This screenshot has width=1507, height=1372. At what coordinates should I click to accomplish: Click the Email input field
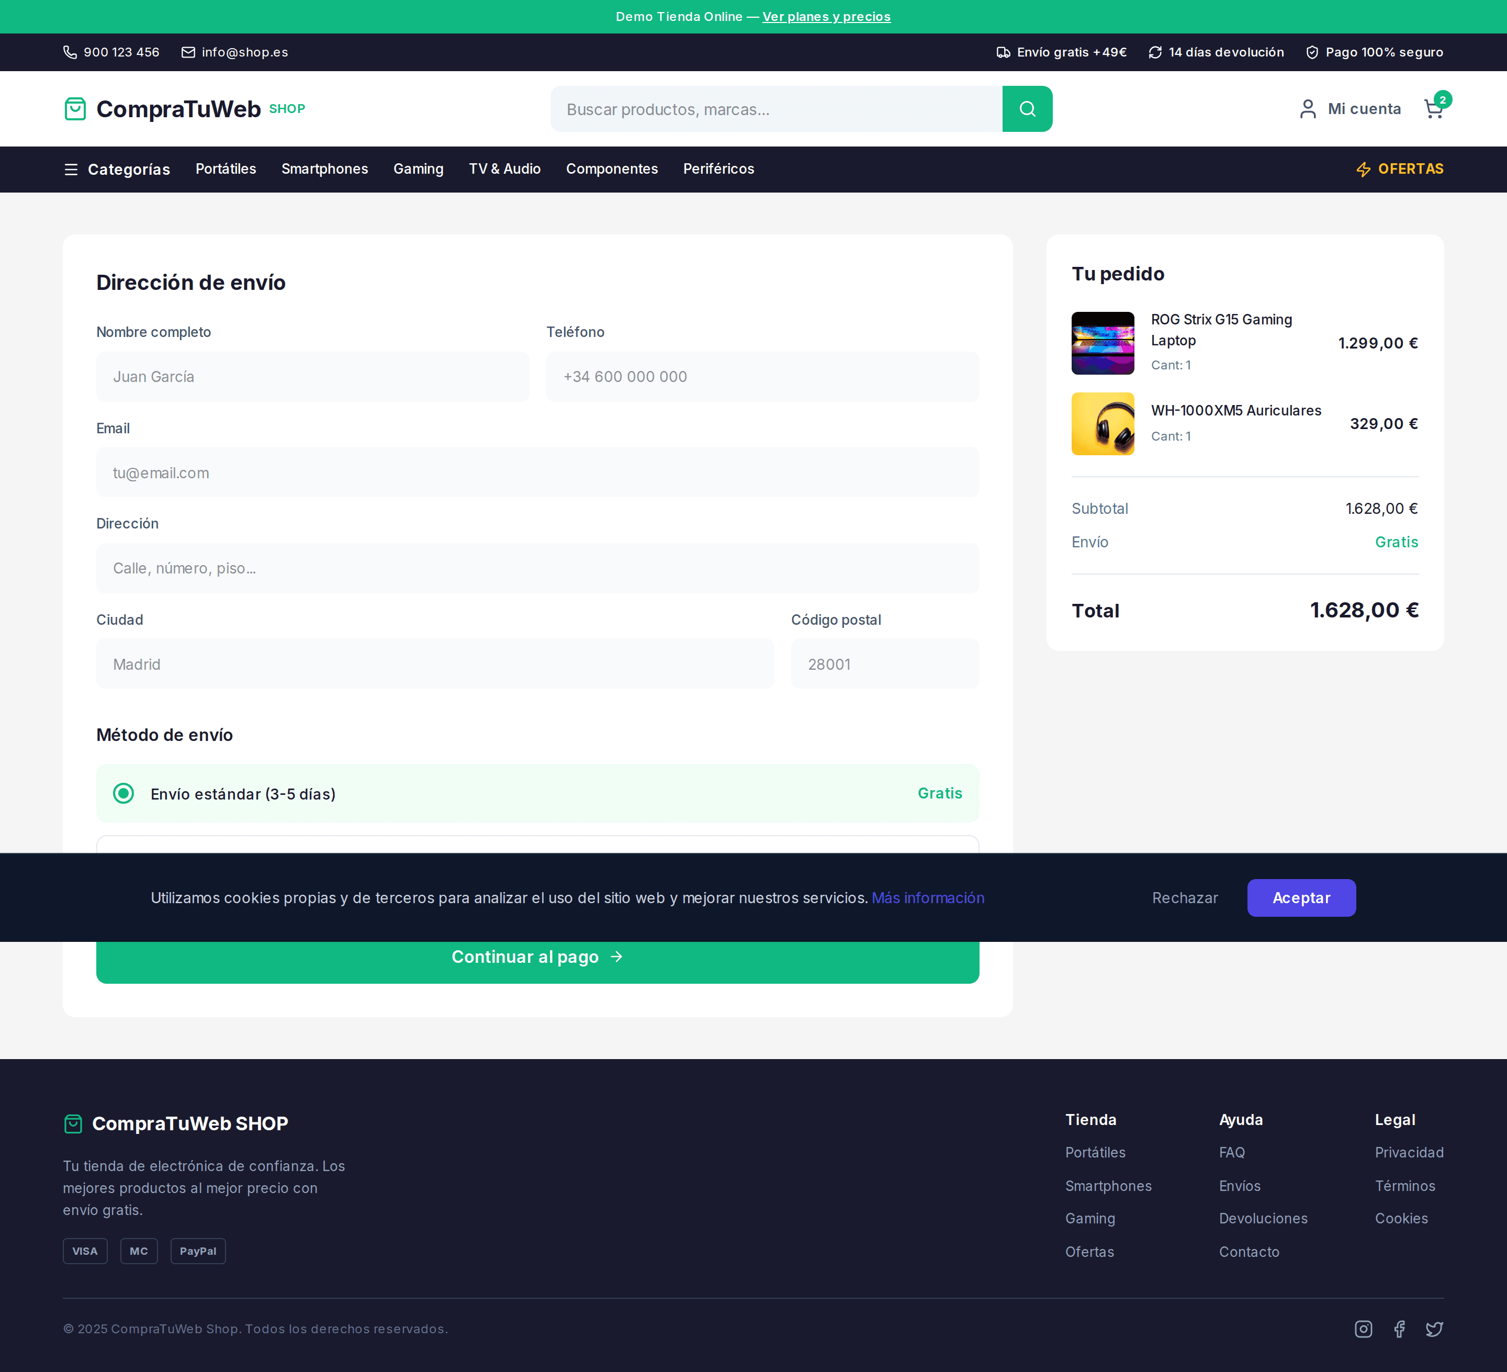coord(537,472)
